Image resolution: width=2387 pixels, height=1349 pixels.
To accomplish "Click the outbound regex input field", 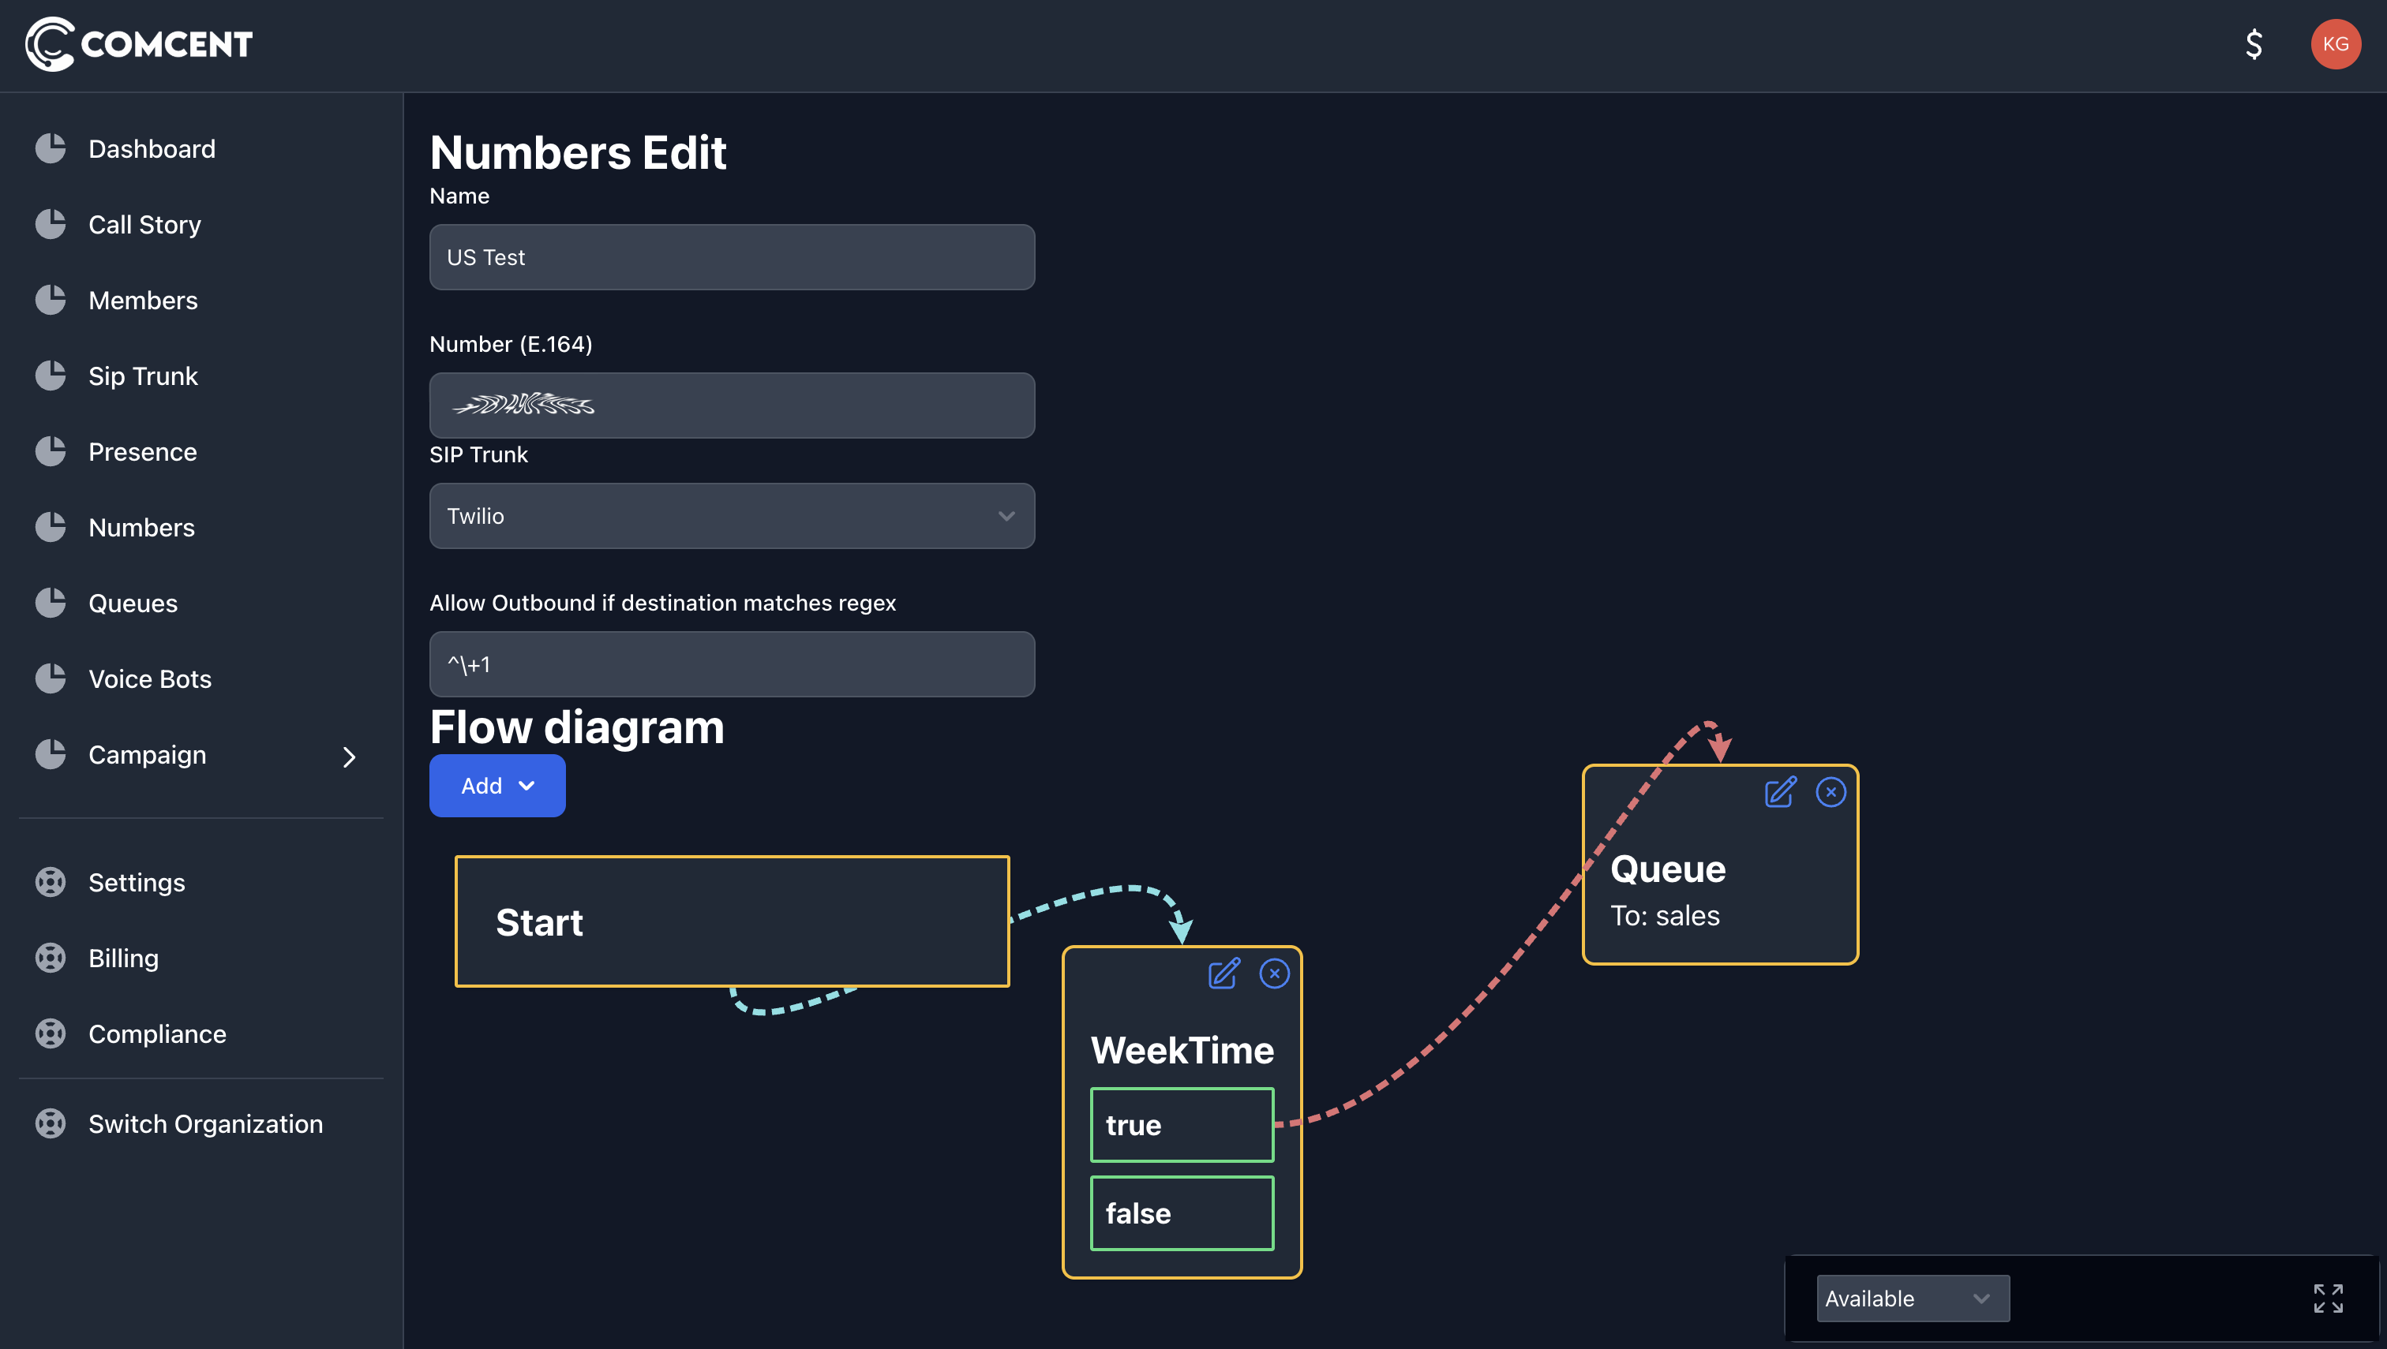I will click(732, 664).
